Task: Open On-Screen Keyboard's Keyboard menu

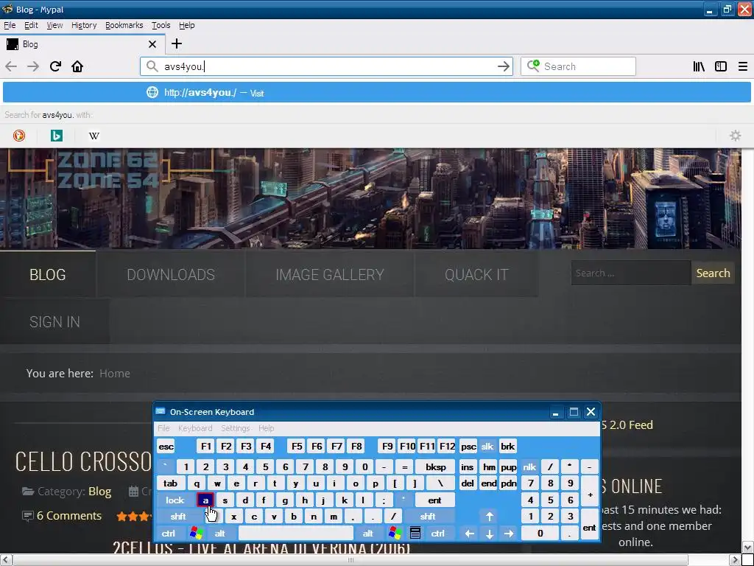Action: (194, 428)
